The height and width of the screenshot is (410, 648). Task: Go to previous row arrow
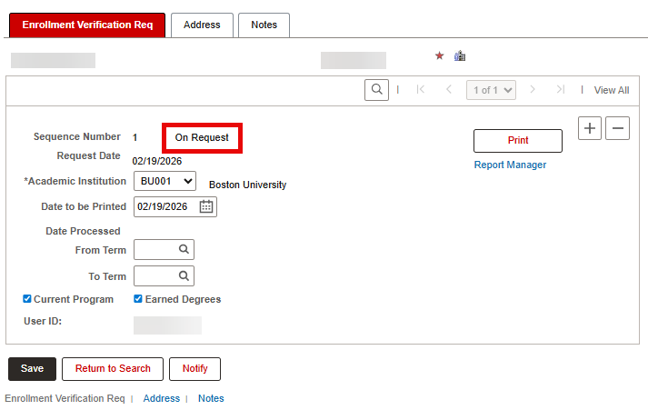[449, 89]
